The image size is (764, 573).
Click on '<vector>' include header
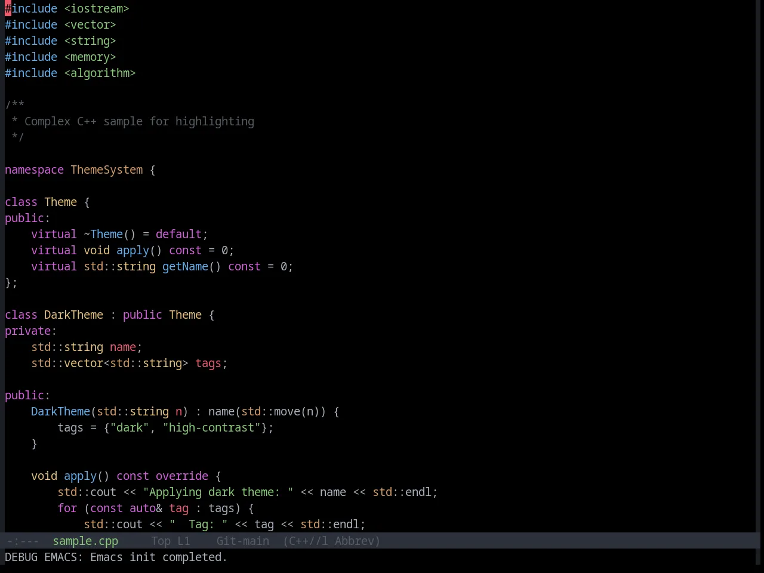[x=90, y=24]
